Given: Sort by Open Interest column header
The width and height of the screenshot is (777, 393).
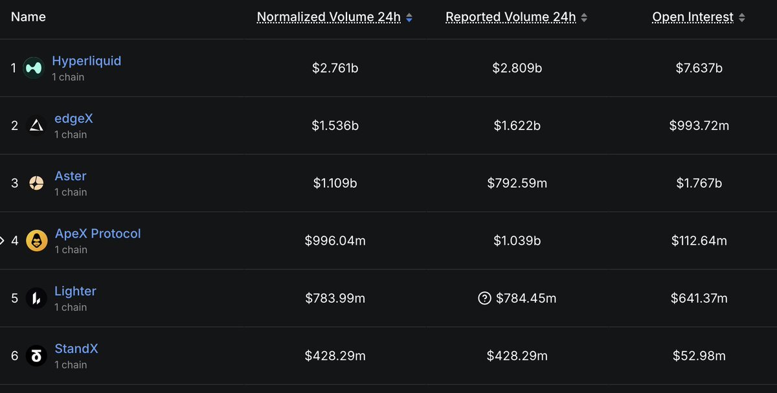Looking at the screenshot, I should coord(693,17).
